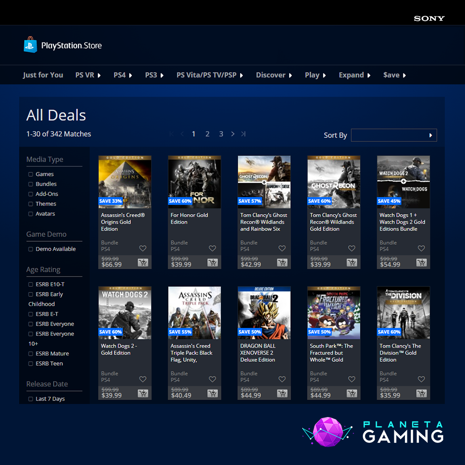
Task: Check the ESRB Everyone 10+ age rating
Action: pyautogui.click(x=31, y=334)
